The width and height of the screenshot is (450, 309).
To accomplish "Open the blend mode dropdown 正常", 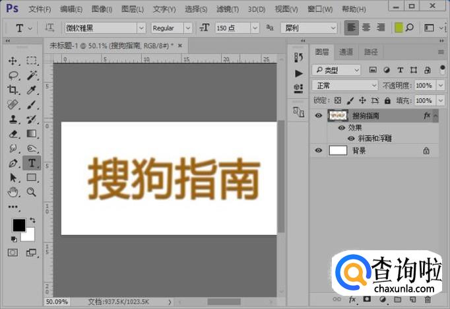I will [344, 86].
